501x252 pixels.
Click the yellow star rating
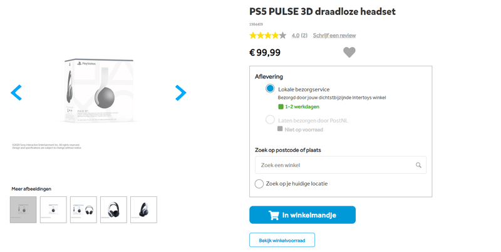(x=267, y=36)
